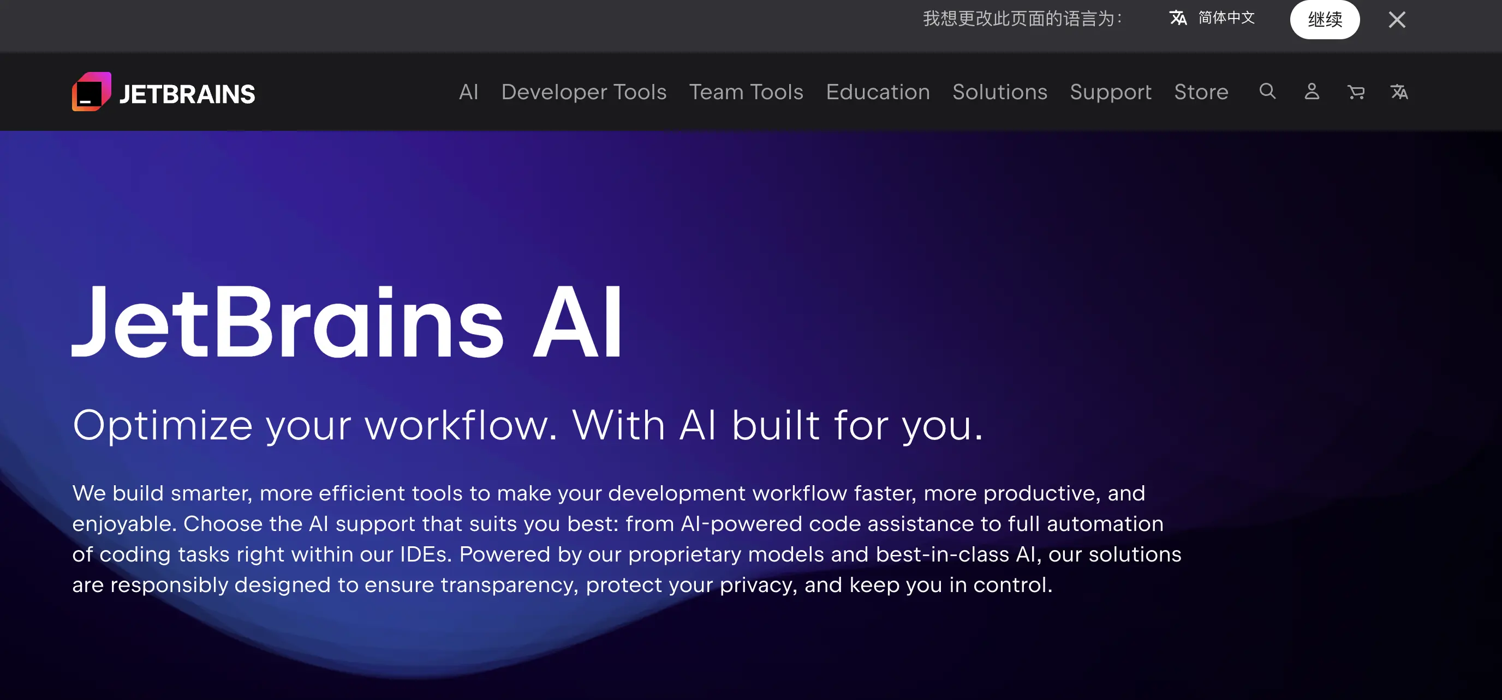
Task: Select the 简体中文 language option
Action: 1225,18
